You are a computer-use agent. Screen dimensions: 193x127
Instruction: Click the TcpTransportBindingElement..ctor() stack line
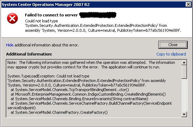tap(70, 90)
